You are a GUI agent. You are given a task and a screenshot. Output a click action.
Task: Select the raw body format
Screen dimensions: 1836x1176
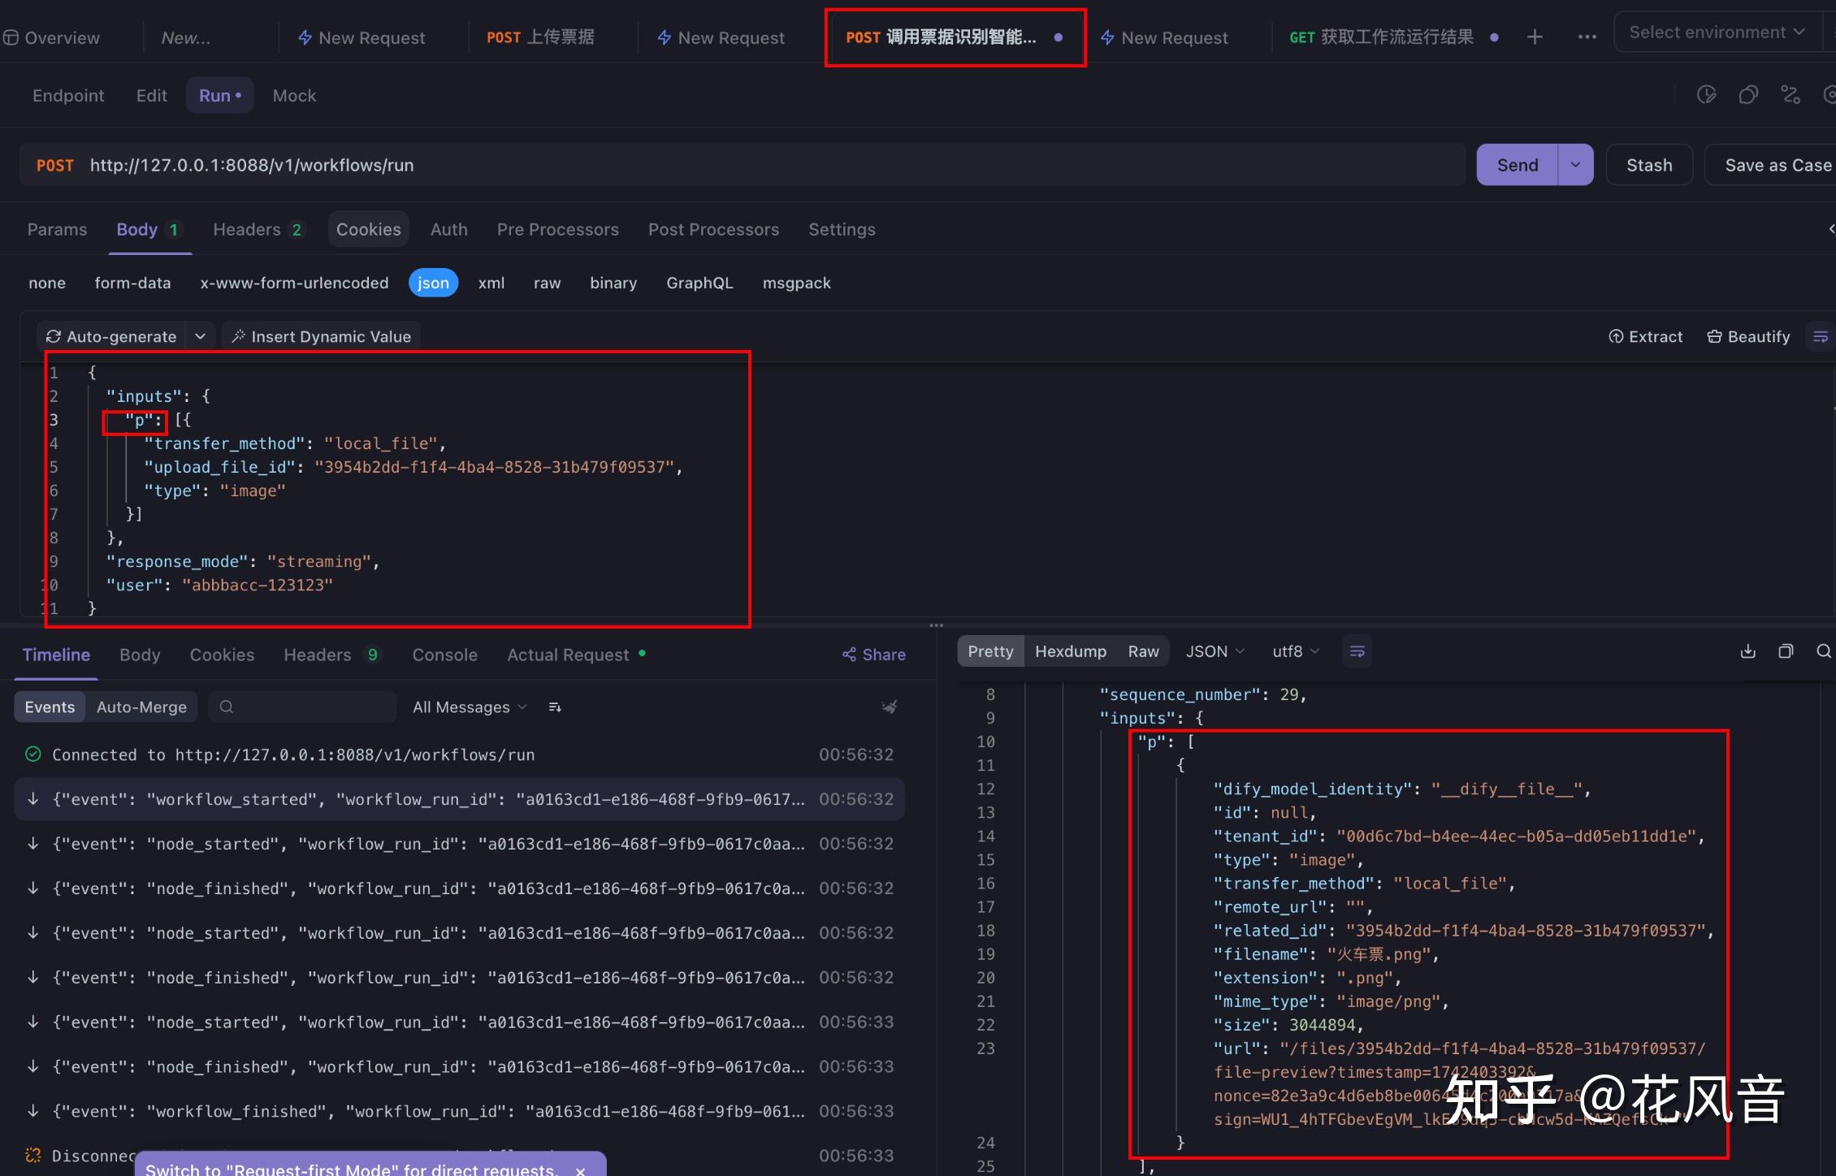click(547, 283)
